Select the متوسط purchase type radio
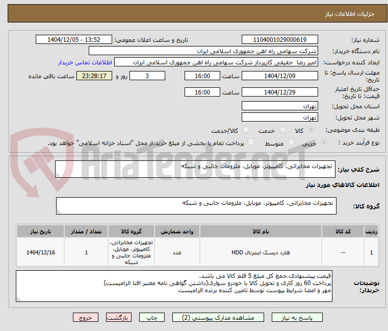 (291, 143)
